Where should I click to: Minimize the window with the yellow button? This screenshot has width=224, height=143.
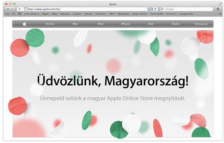pyautogui.click(x=10, y=4)
